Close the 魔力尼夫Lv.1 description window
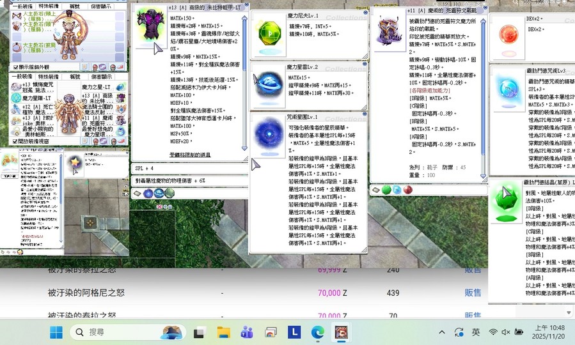 point(365,12)
